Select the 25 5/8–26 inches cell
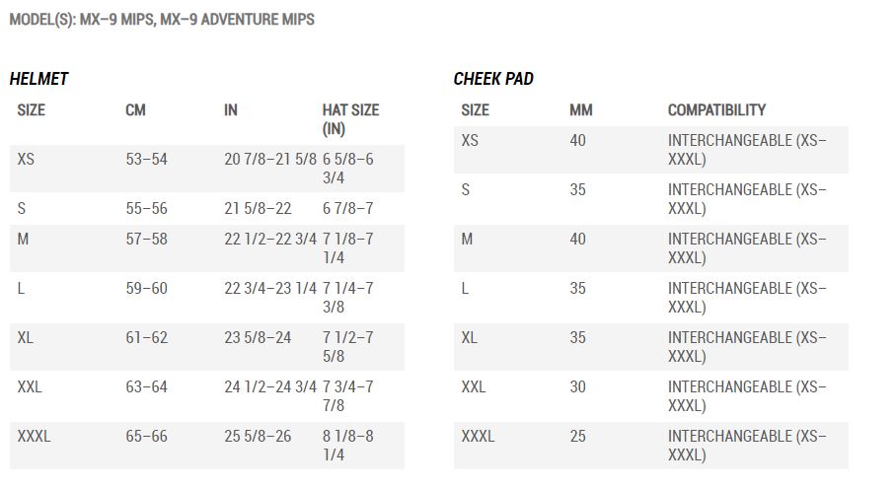Viewport: 895px width, 488px height. tap(258, 436)
